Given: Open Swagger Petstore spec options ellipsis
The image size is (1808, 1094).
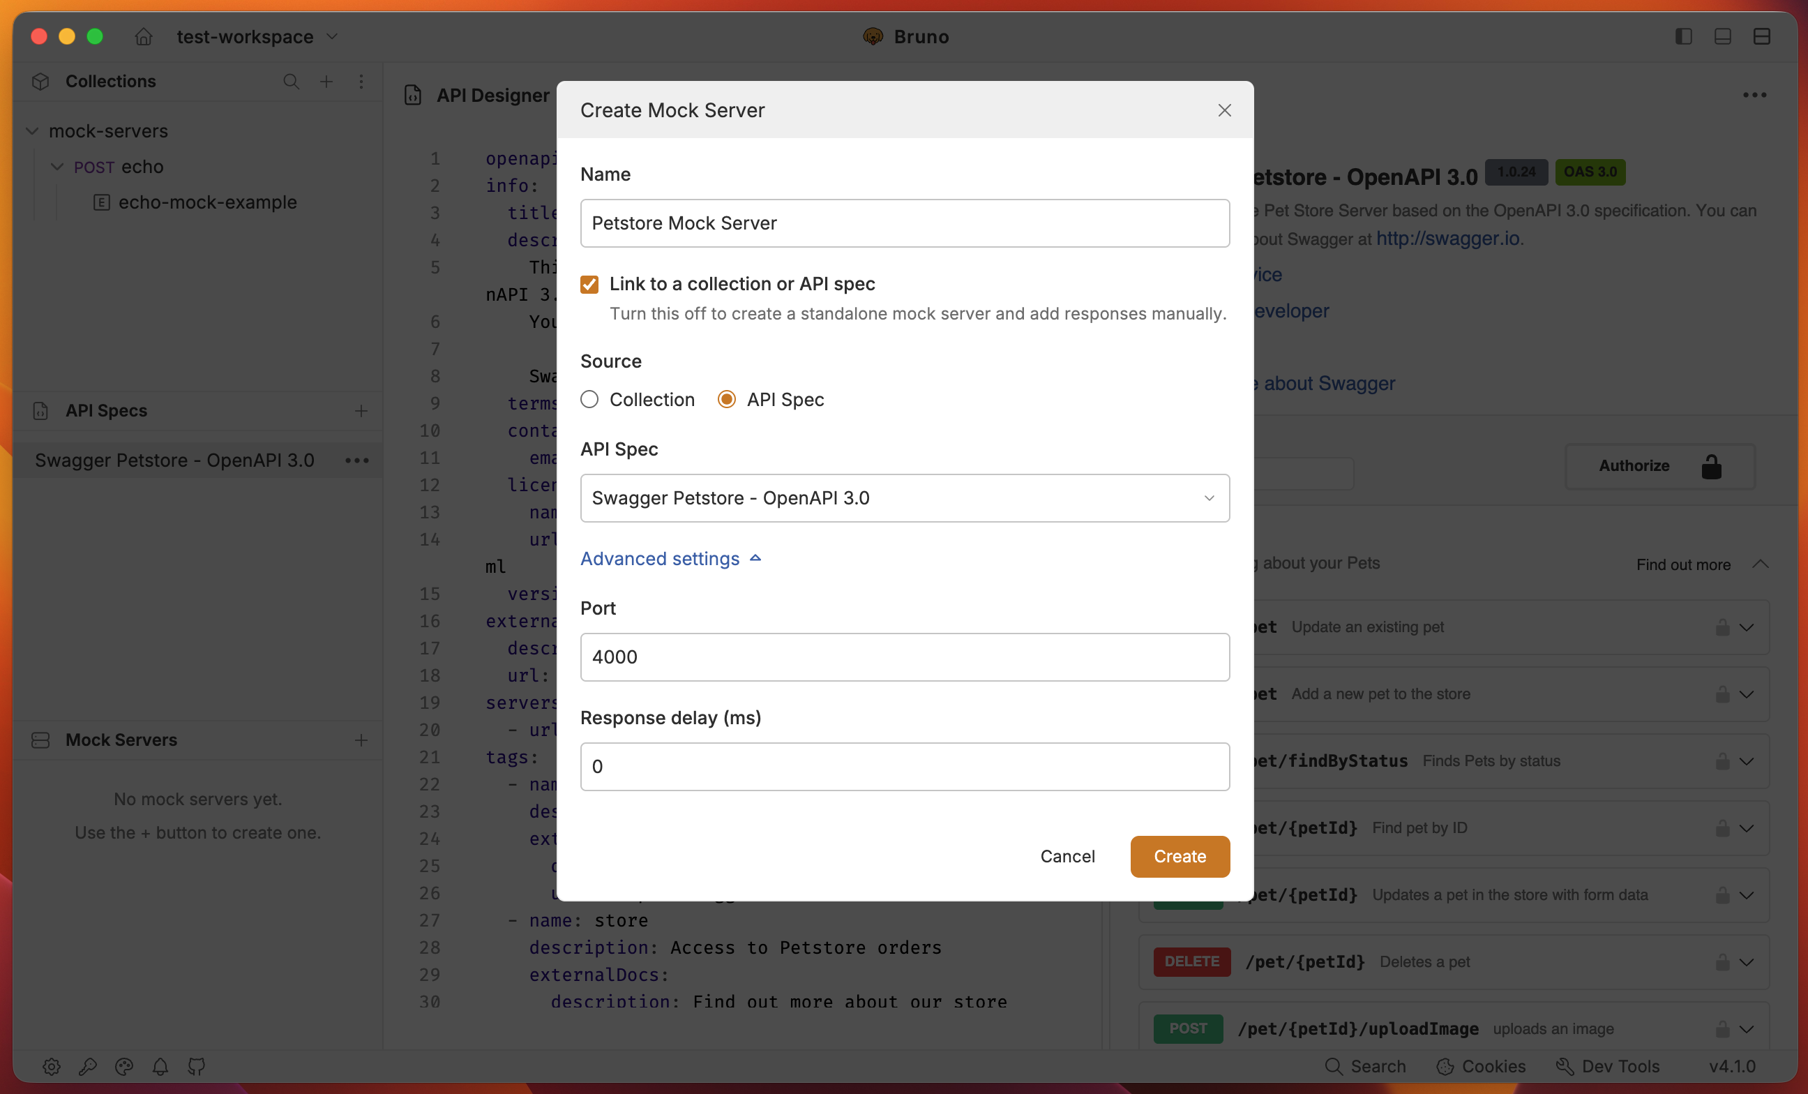Looking at the screenshot, I should click(357, 460).
